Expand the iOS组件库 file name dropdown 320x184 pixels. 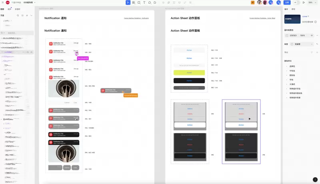click(35, 2)
